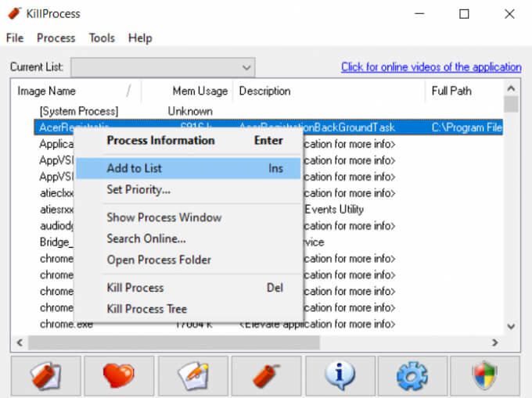Click the horizontal scrollbar right arrow
The width and height of the screenshot is (532, 398).
pyautogui.click(x=495, y=342)
